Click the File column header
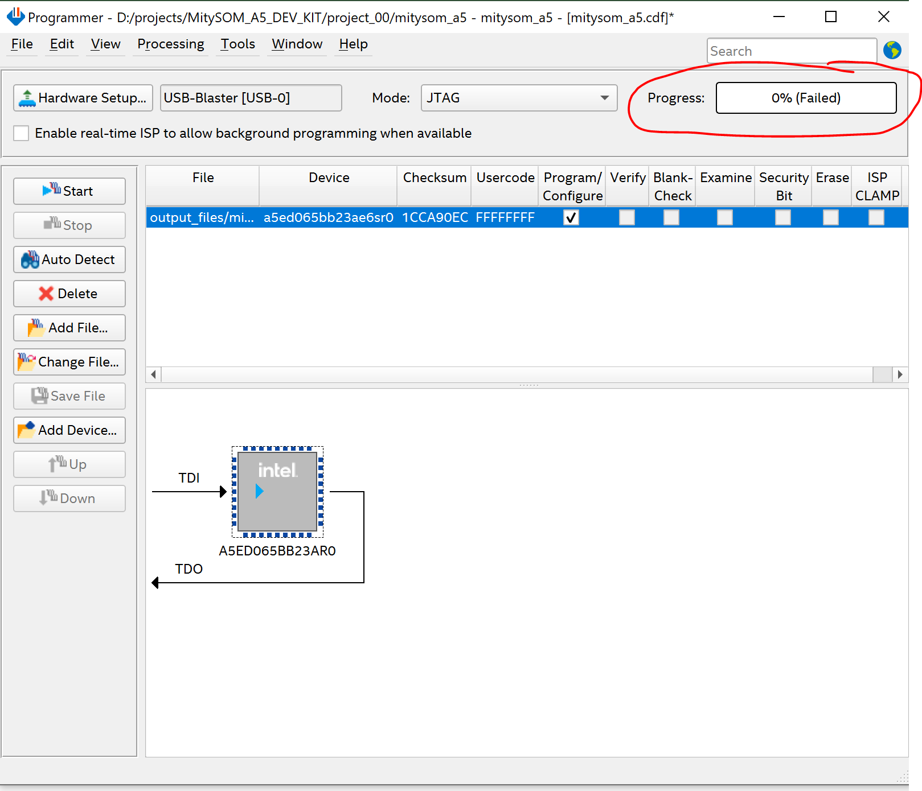This screenshot has width=922, height=791. click(203, 186)
